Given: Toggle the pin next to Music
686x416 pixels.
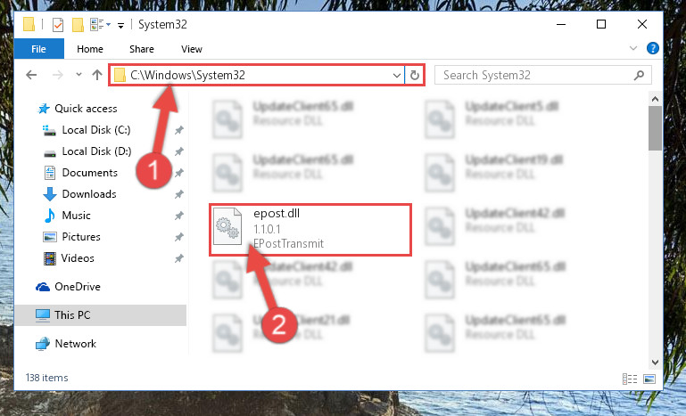Looking at the screenshot, I should point(179,216).
